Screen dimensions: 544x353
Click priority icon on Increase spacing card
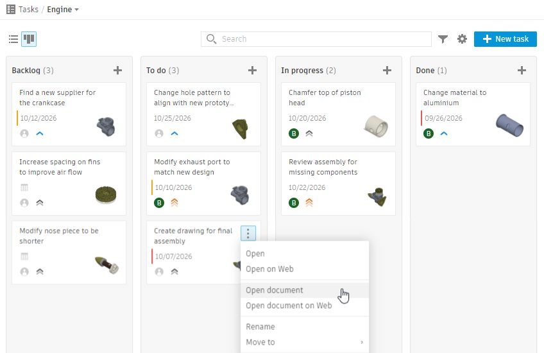(x=40, y=203)
